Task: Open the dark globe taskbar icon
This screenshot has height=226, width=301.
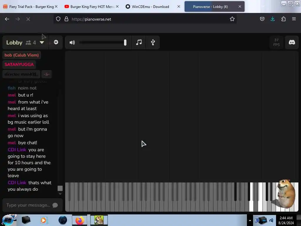Action: (x=63, y=220)
